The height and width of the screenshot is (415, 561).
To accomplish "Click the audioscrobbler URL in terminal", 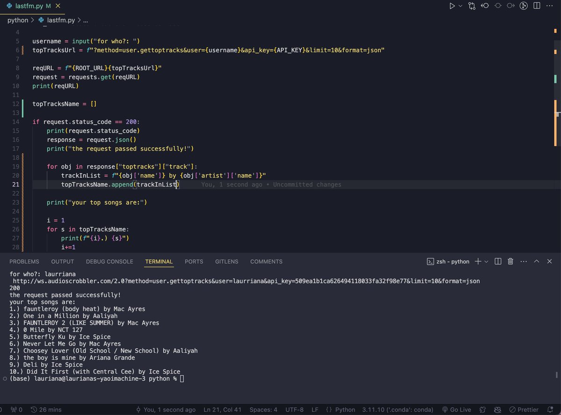I will tap(246, 281).
